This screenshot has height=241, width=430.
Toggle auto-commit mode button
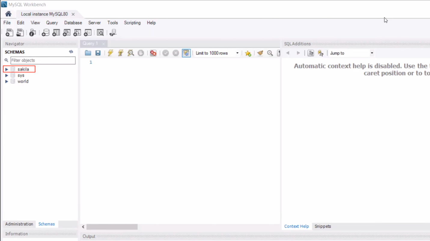point(186,53)
